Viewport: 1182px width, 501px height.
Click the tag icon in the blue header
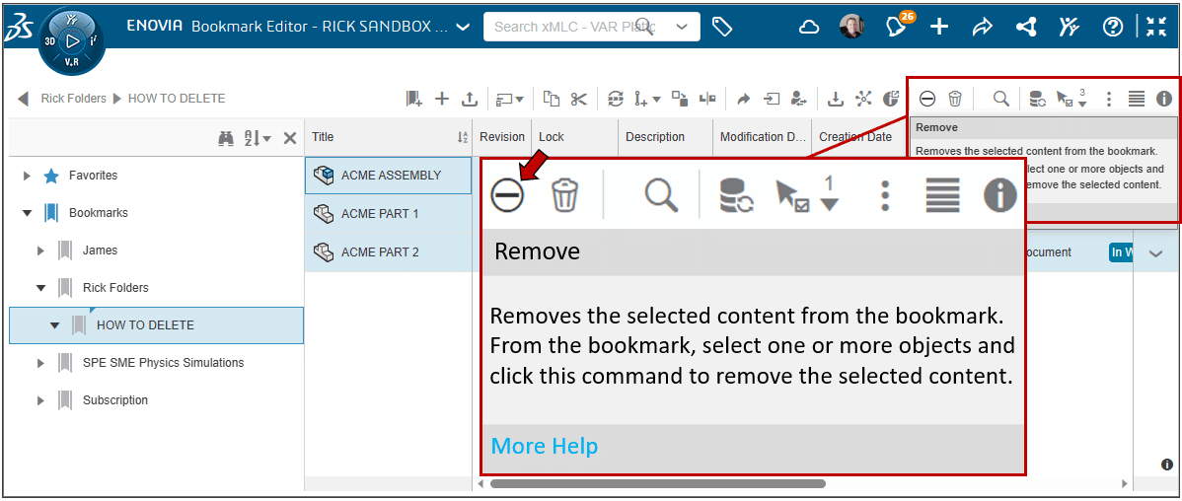pos(722,28)
